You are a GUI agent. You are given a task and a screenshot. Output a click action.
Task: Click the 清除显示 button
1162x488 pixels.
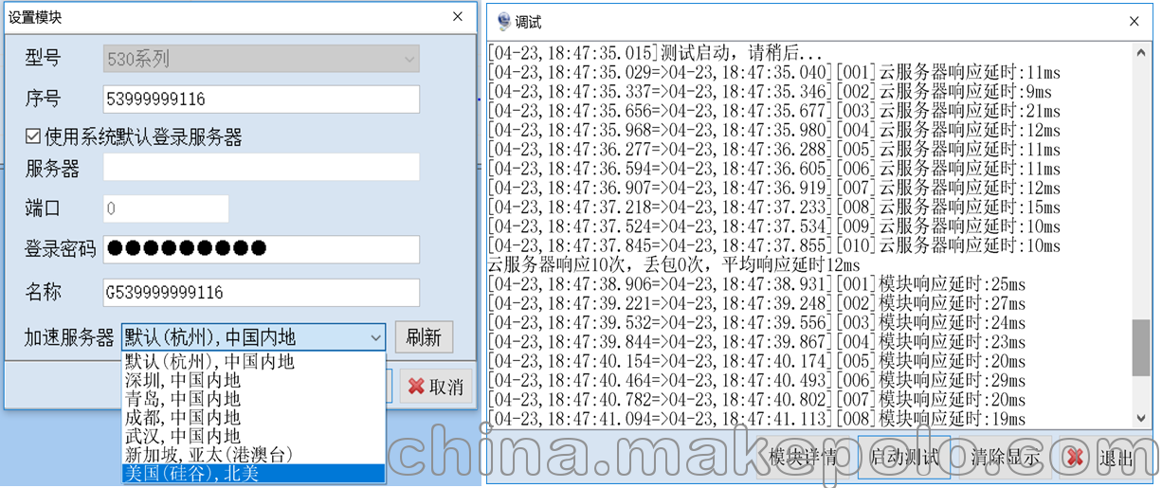[1006, 458]
